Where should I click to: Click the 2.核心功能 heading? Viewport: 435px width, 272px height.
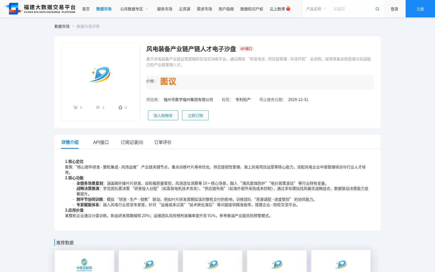[74, 178]
